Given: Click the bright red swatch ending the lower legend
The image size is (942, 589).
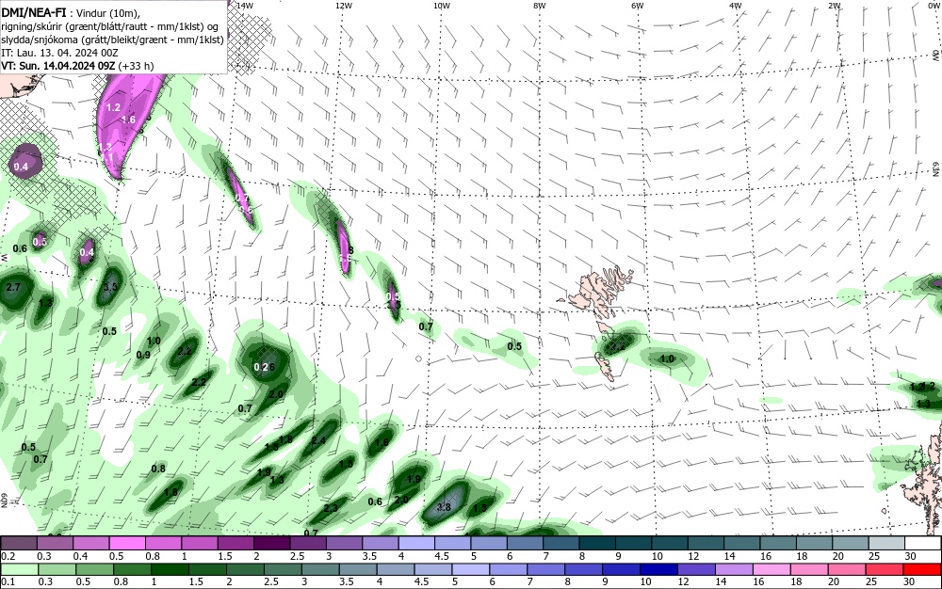Looking at the screenshot, I should point(922,568).
